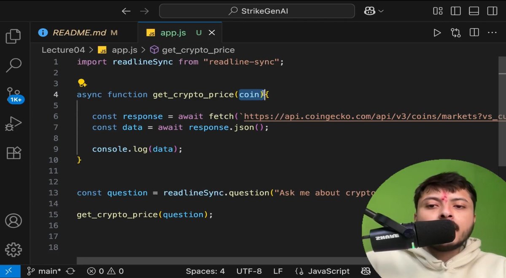Expand the Copilot dropdown chevron

[381, 11]
